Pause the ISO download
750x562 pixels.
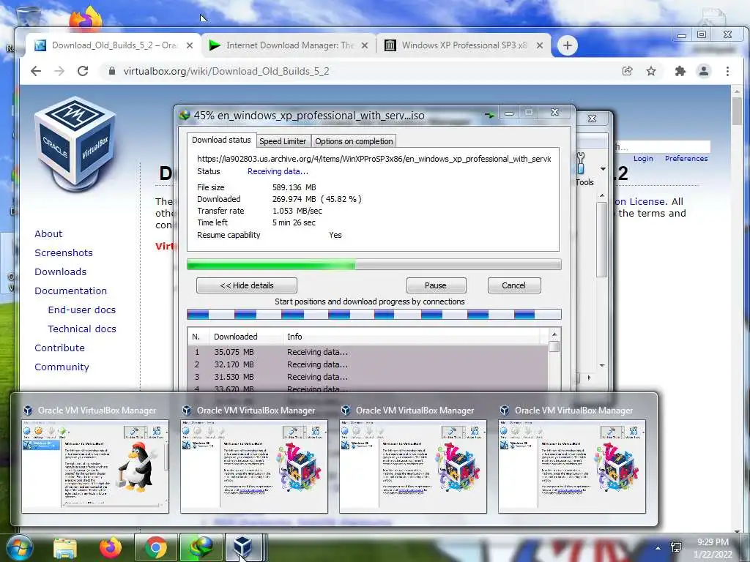[436, 285]
